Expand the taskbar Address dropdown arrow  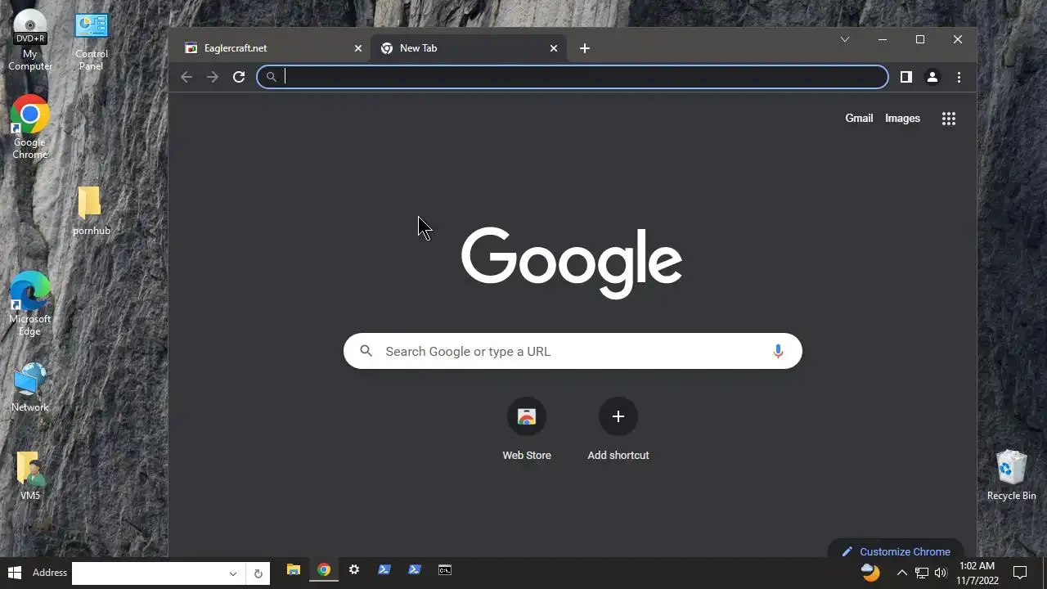(x=233, y=573)
